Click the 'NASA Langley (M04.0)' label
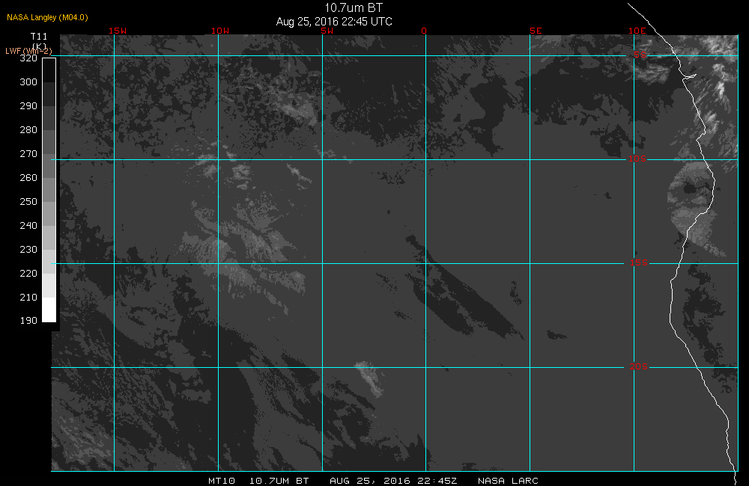 47,17
